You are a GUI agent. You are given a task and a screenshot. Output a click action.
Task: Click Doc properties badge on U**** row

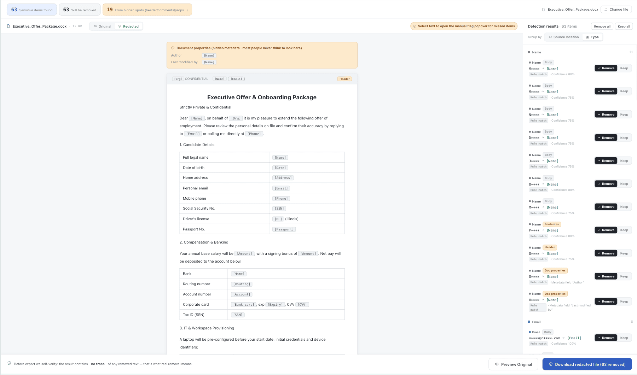pos(555,294)
